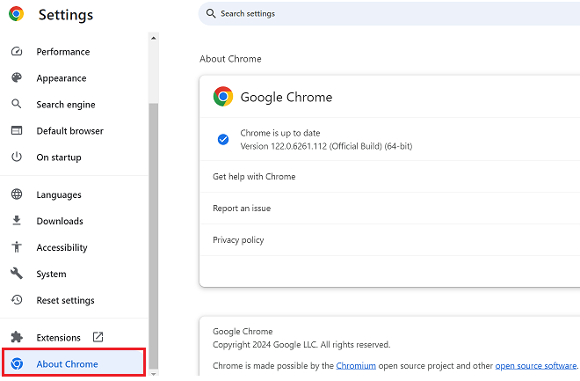Click the Extensions puzzle piece icon
This screenshot has height=381, width=580.
(16, 337)
